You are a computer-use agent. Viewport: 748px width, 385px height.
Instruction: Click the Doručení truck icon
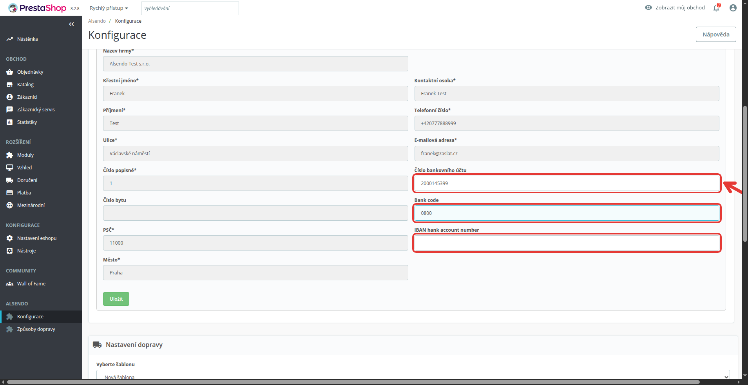point(9,180)
